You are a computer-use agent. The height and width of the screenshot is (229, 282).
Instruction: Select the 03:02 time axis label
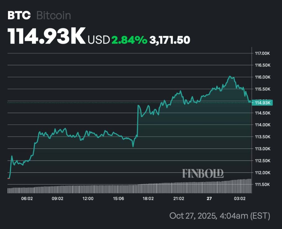coord(240,198)
